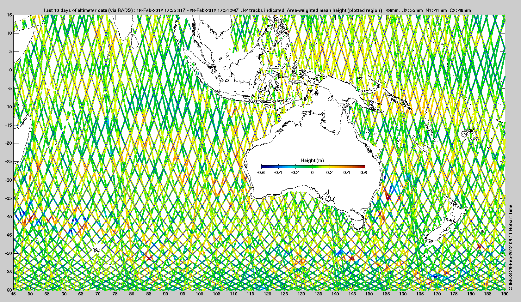
Task: Click latitude label '-30' on the left axis
Action: (x=8, y=180)
